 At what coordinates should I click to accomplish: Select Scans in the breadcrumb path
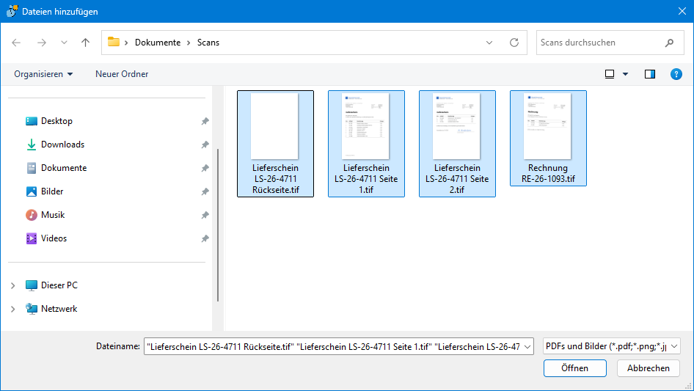(208, 43)
